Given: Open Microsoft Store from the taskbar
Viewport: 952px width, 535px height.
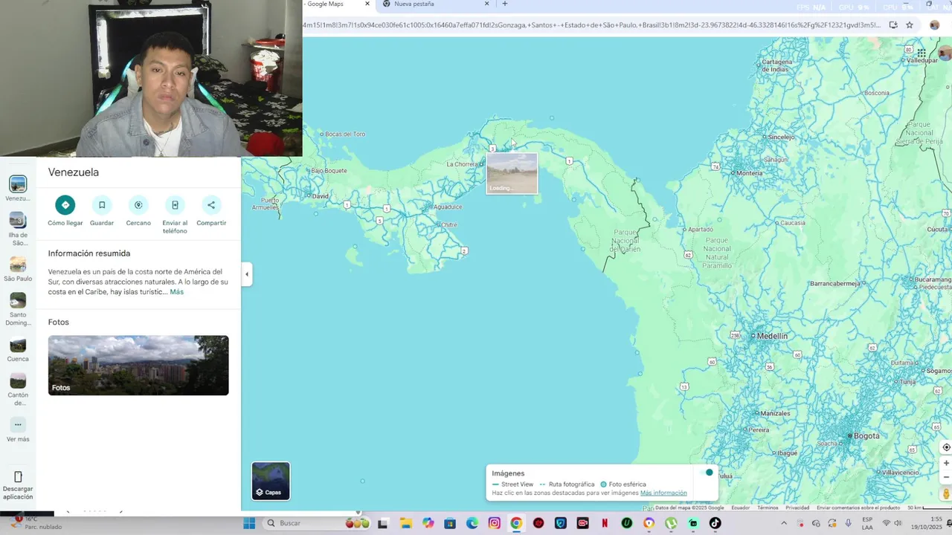Looking at the screenshot, I should coord(450,523).
